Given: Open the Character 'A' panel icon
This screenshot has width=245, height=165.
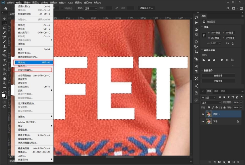Looking at the screenshot, I should pyautogui.click(x=196, y=66).
